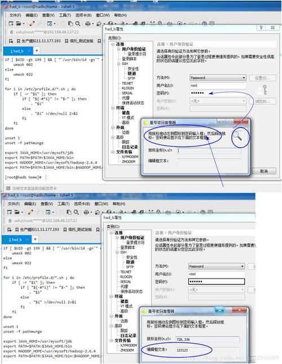Image resolution: width=282 pixels, height=364 pixels.
Task: Click the print icon in the top Xshell toolbar
Action: (x=87, y=24)
